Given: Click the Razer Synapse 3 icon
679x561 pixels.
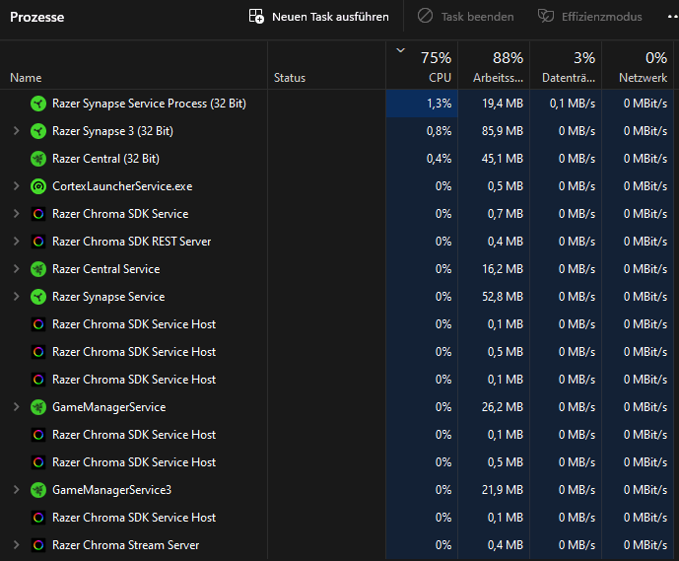Looking at the screenshot, I should pyautogui.click(x=38, y=131).
